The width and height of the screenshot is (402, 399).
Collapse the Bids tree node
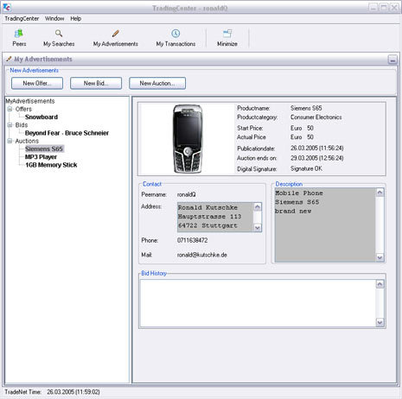[10, 125]
